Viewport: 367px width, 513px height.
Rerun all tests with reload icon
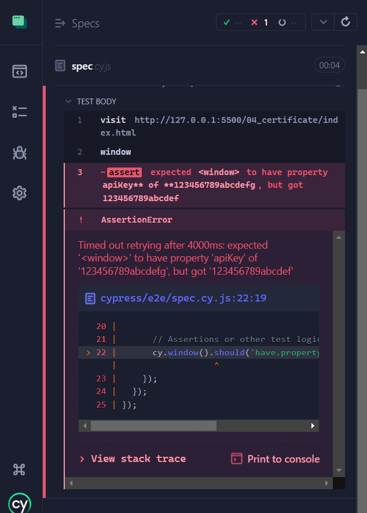pos(346,23)
